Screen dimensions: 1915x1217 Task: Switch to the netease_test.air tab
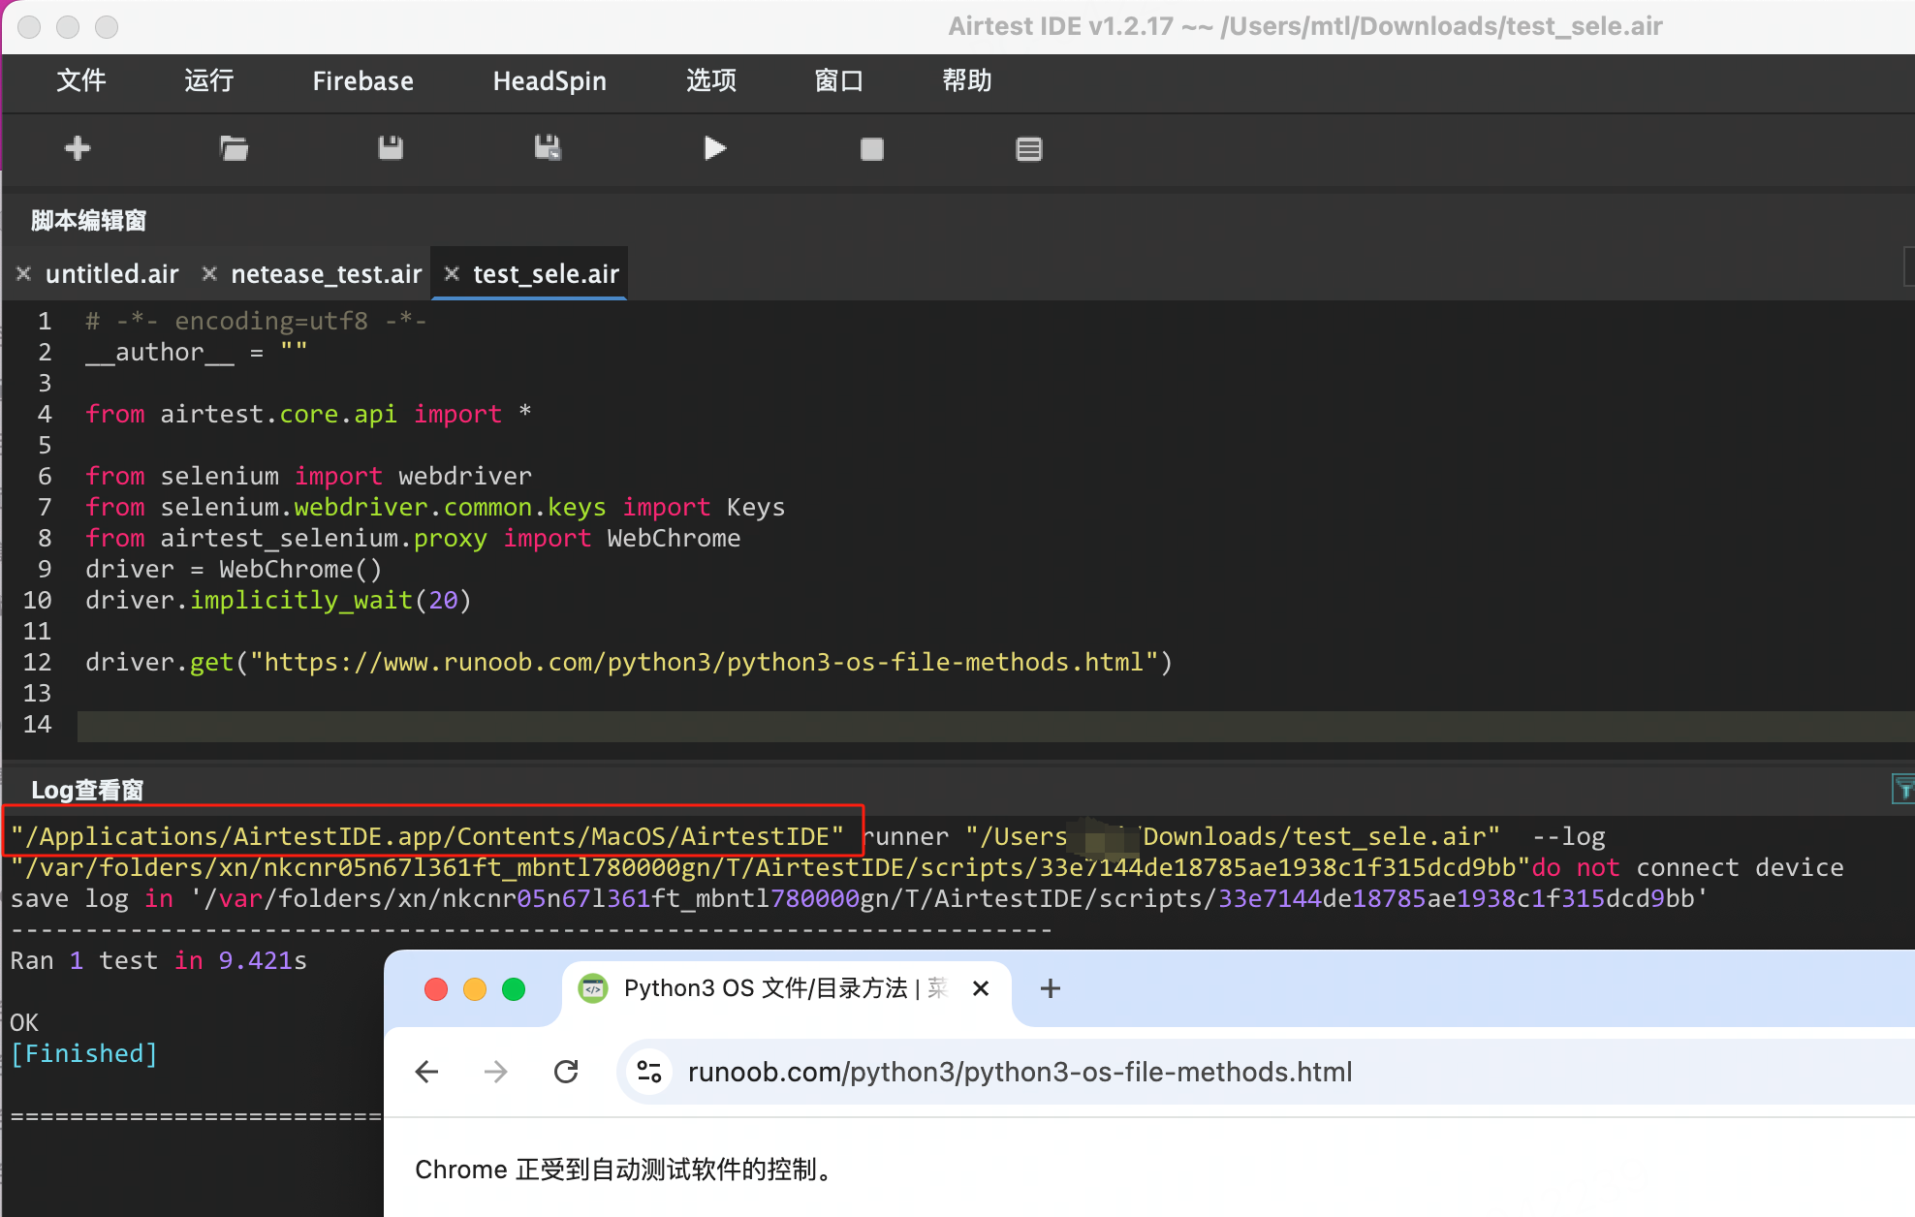(326, 274)
